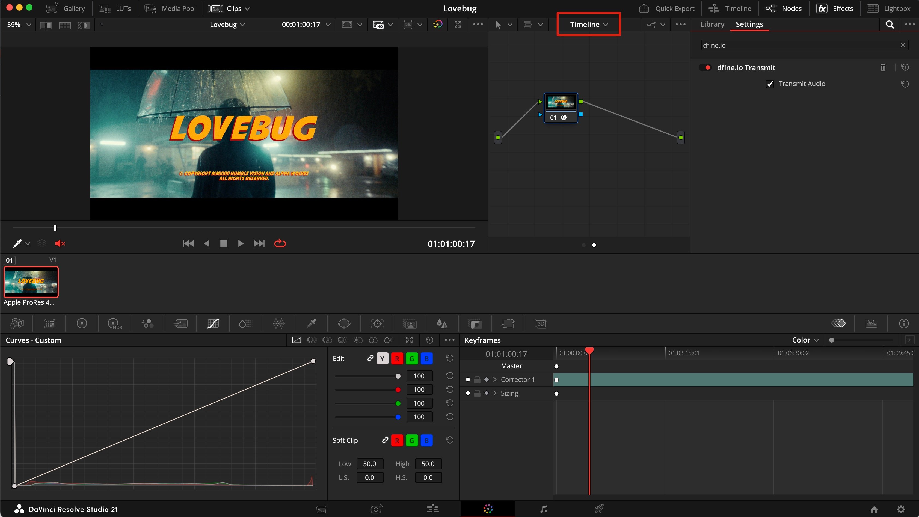This screenshot has height=517, width=919.
Task: Show the Scopes palette
Action: (x=871, y=323)
